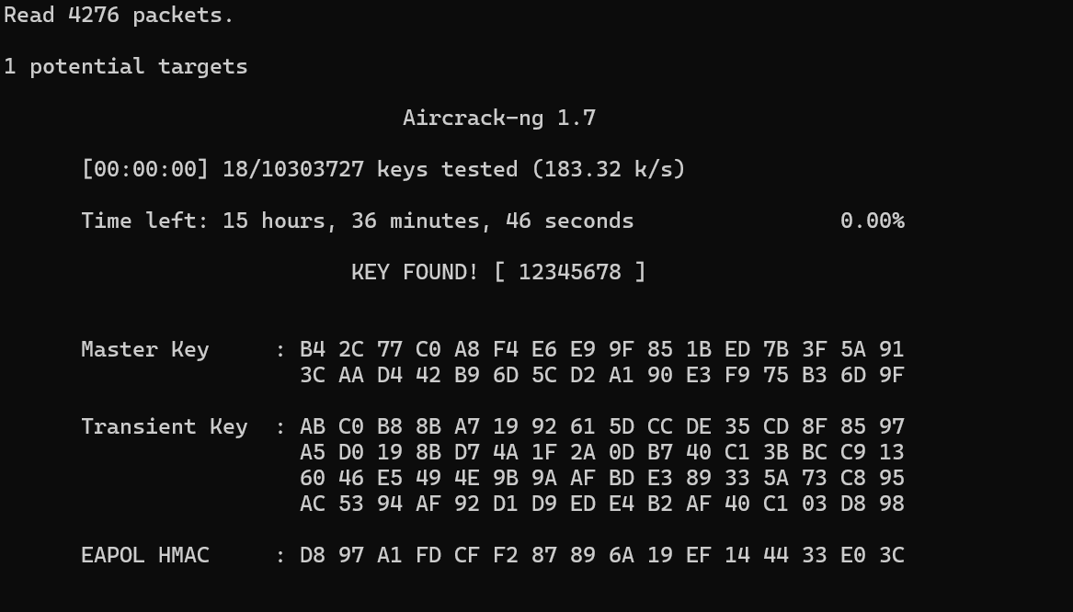
Task: Click the 'Transient Key' label
Action: point(164,427)
